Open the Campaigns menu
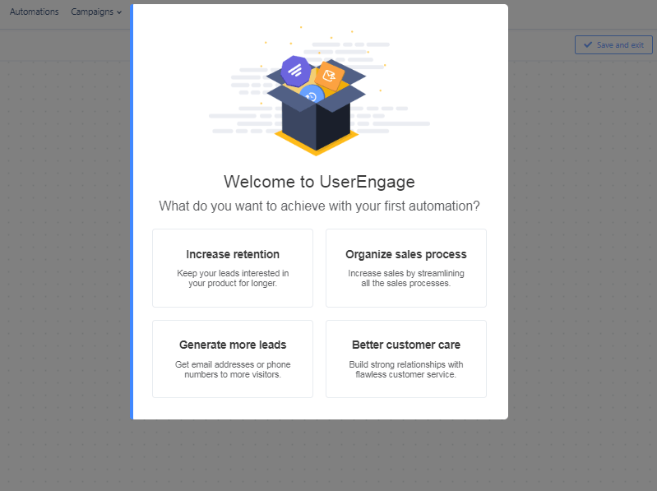 [x=96, y=12]
